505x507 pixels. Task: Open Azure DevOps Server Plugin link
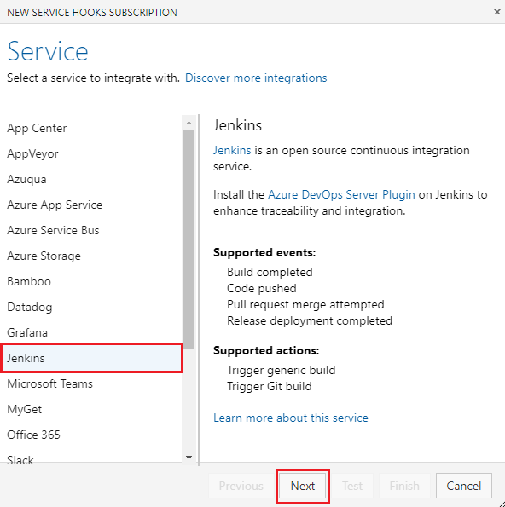click(341, 194)
